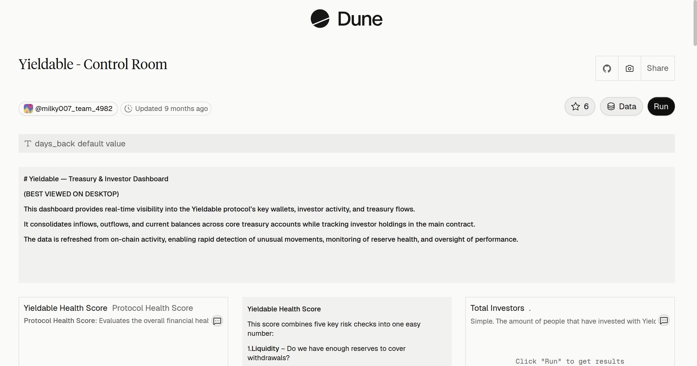Image resolution: width=697 pixels, height=366 pixels.
Task: Click the camera screenshot icon
Action: [x=630, y=68]
